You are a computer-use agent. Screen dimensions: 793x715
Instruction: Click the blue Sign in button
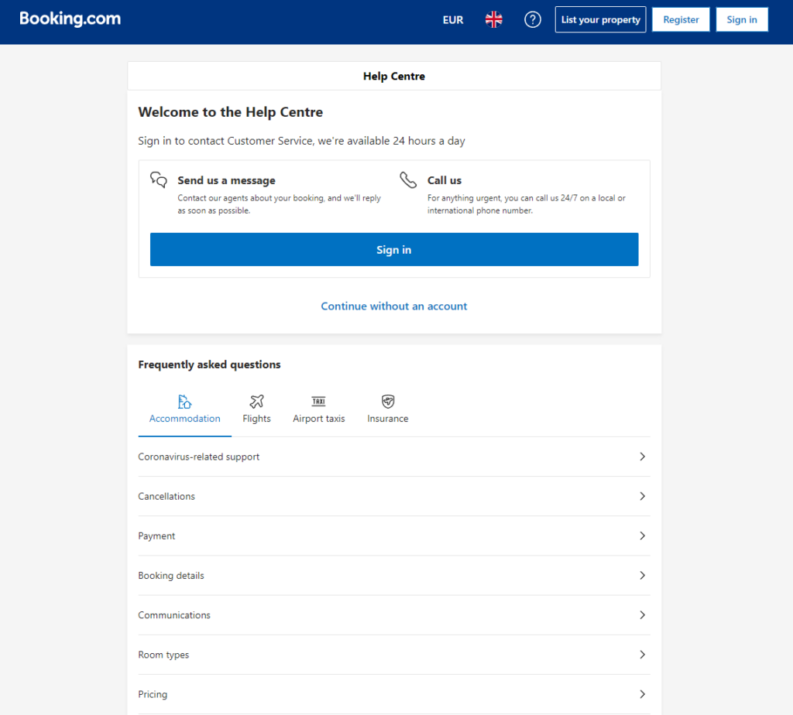pyautogui.click(x=393, y=249)
